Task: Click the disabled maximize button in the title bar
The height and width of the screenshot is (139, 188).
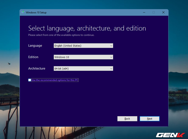Action: pos(154,12)
